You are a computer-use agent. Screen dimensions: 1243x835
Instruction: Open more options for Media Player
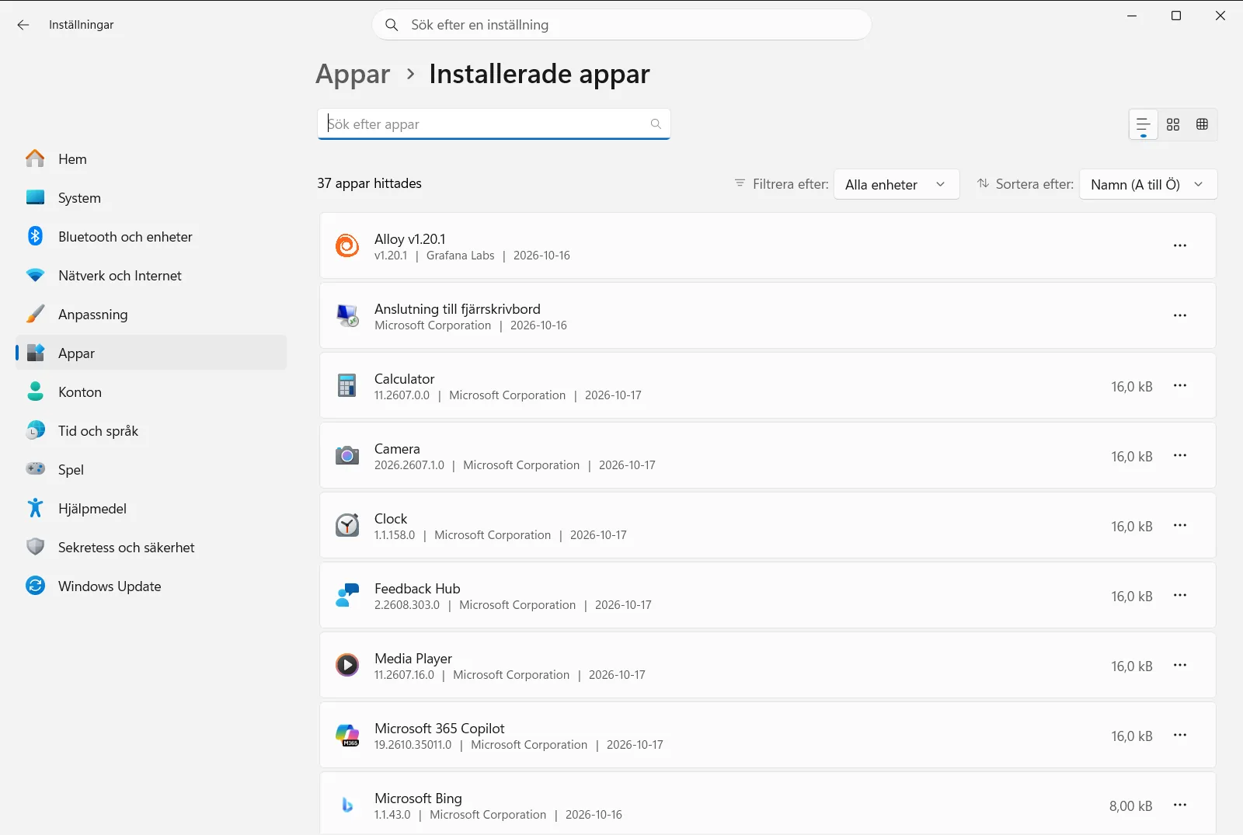(x=1180, y=665)
